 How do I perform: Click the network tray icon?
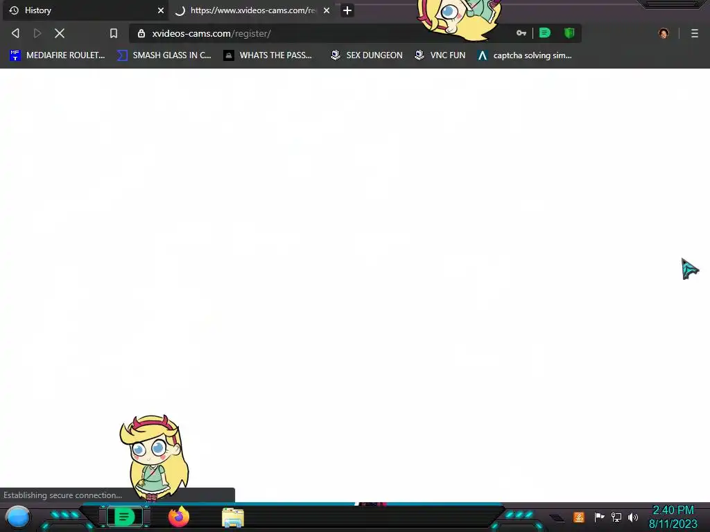(x=616, y=517)
